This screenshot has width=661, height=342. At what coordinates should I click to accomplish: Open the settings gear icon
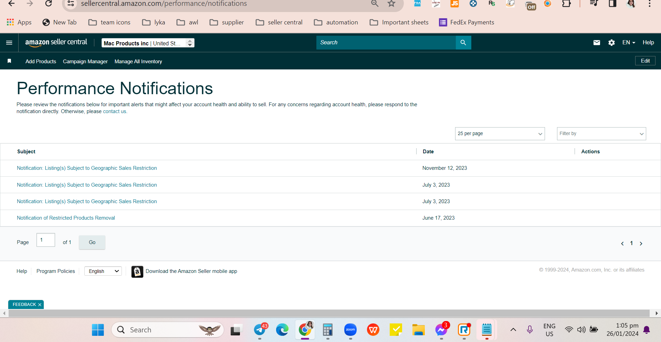pyautogui.click(x=611, y=43)
